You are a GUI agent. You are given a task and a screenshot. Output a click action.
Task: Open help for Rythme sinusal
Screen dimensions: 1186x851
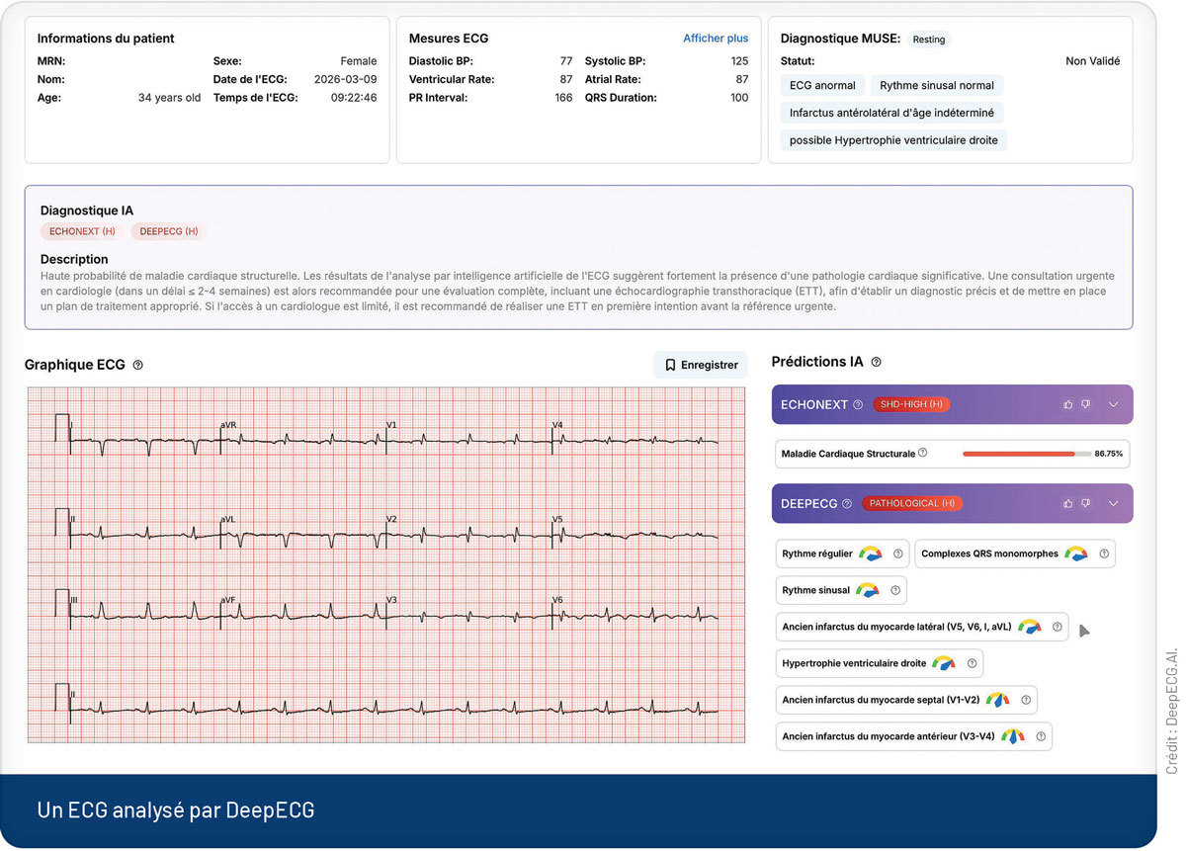pos(894,590)
